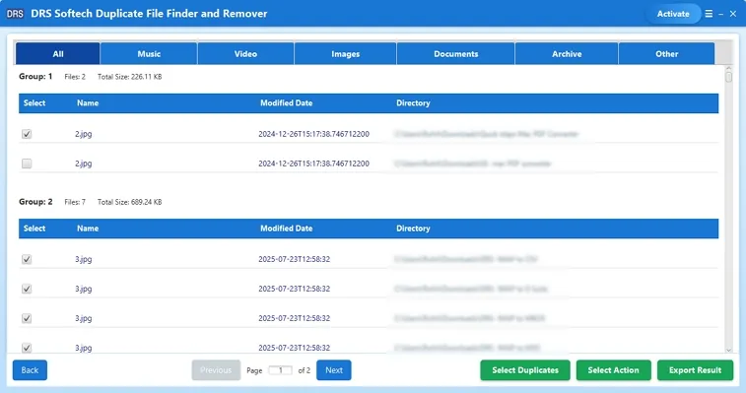Click the vertical scrollbar thumb
The image size is (746, 393).
[728, 77]
